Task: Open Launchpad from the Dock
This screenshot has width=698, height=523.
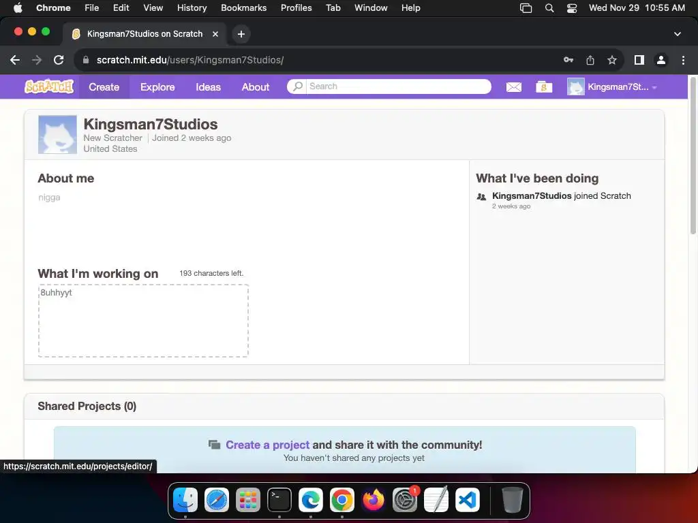Action: pyautogui.click(x=248, y=501)
